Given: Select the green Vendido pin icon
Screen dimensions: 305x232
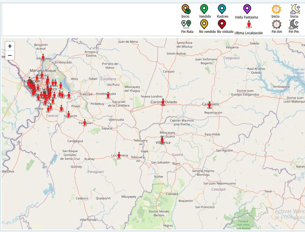Looking at the screenshot, I should click(204, 9).
